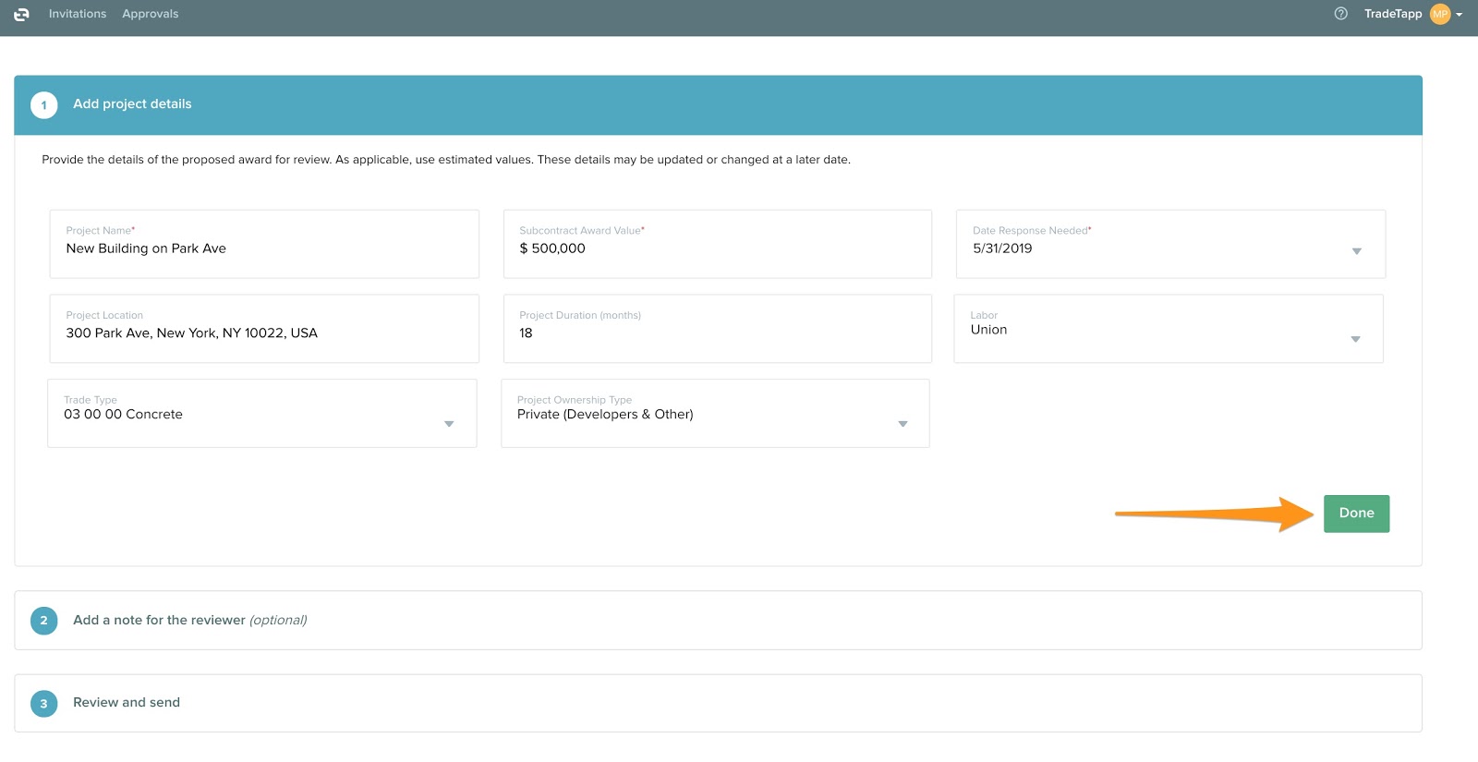Edit the Project Duration months field
This screenshot has width=1478, height=762.
pyautogui.click(x=717, y=333)
